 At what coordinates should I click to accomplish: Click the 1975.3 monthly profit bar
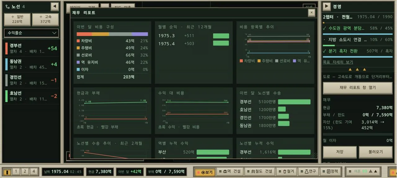221,36
